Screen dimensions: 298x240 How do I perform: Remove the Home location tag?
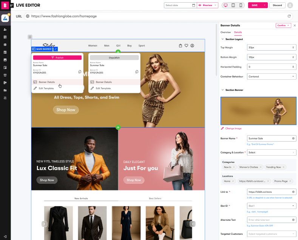pyautogui.click(x=233, y=181)
